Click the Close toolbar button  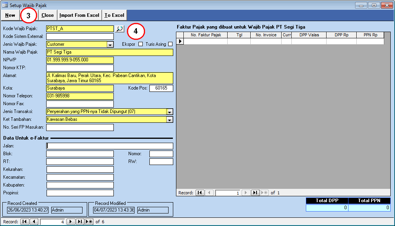pyautogui.click(x=47, y=15)
